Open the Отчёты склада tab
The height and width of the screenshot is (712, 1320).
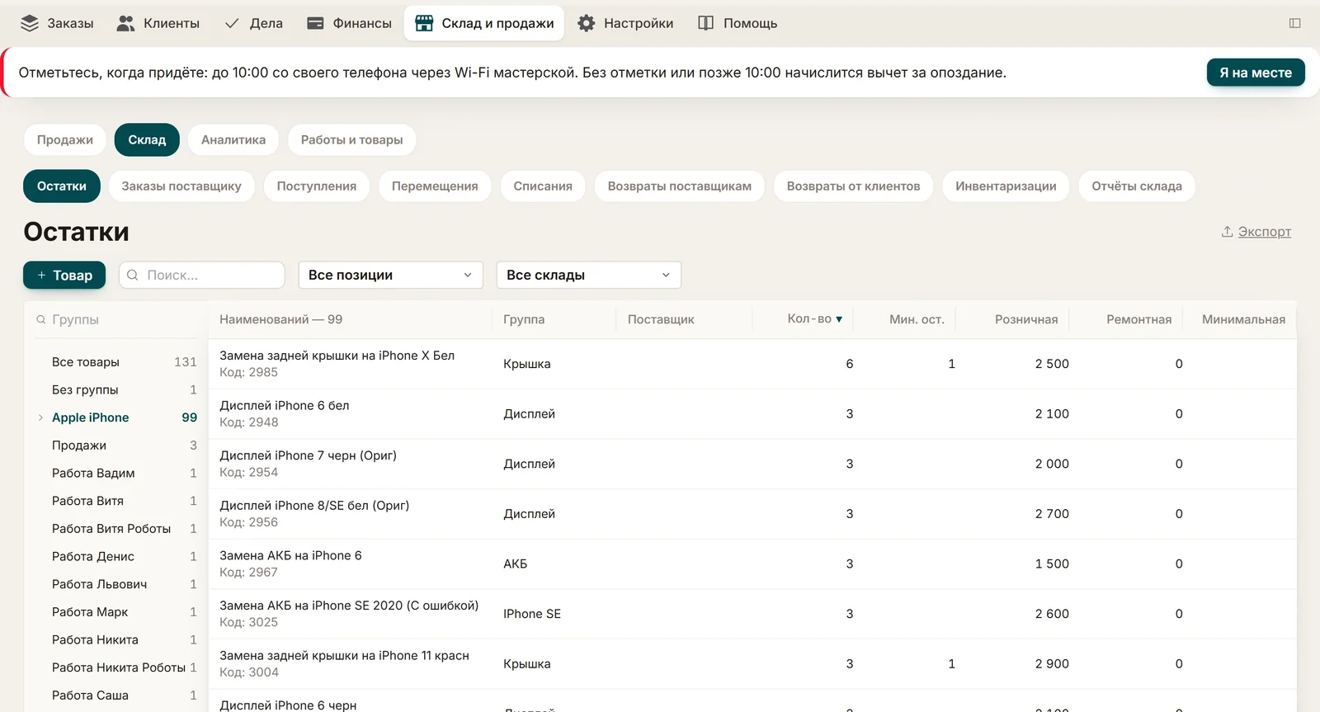(x=1137, y=186)
